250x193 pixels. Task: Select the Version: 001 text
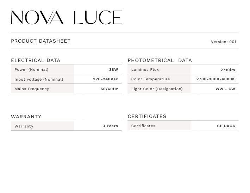pos(224,42)
